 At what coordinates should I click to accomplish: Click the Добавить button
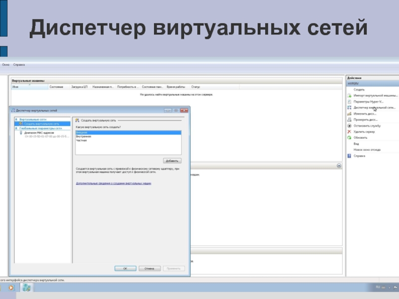pos(172,161)
